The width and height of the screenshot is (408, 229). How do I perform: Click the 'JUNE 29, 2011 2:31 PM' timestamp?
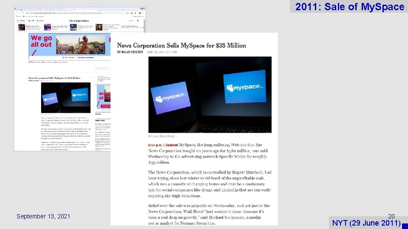pos(161,52)
